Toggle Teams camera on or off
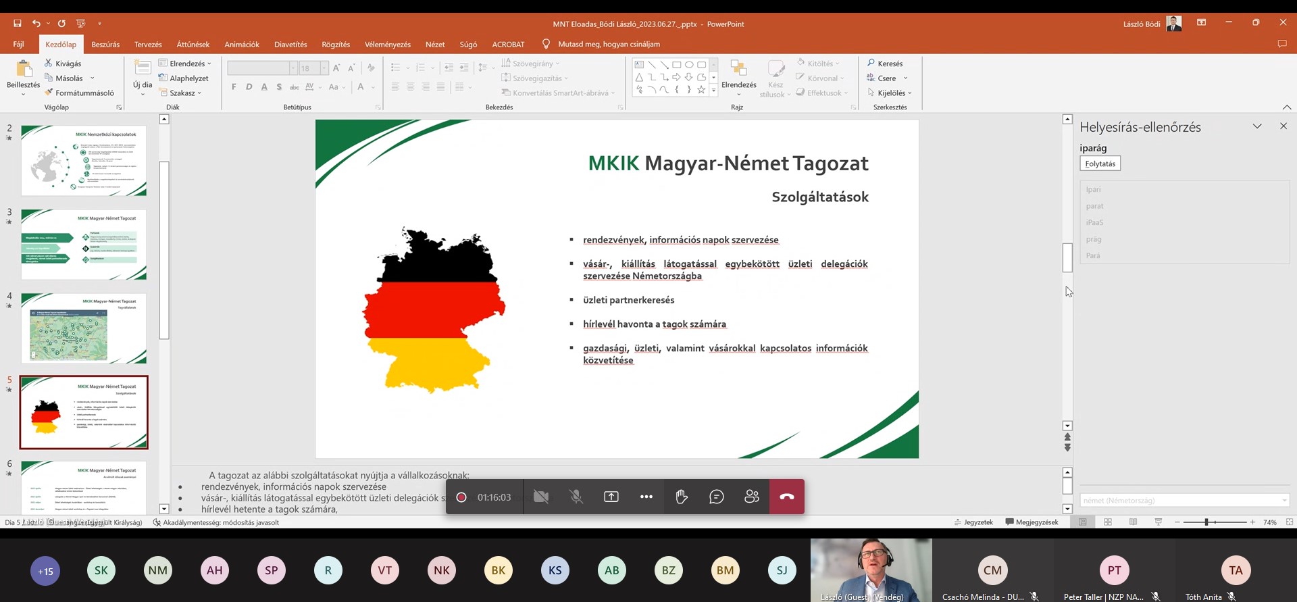The height and width of the screenshot is (602, 1297). 541,497
